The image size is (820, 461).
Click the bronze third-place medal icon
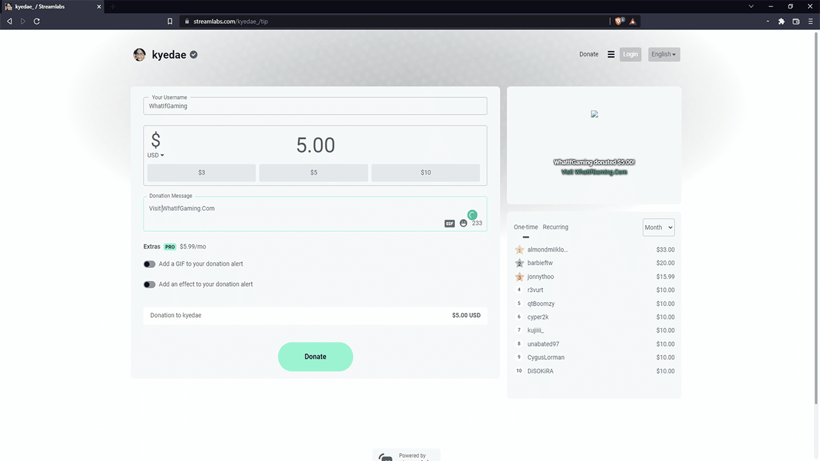[x=520, y=277]
